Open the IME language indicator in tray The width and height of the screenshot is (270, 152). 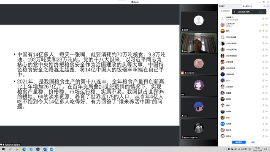246,149
